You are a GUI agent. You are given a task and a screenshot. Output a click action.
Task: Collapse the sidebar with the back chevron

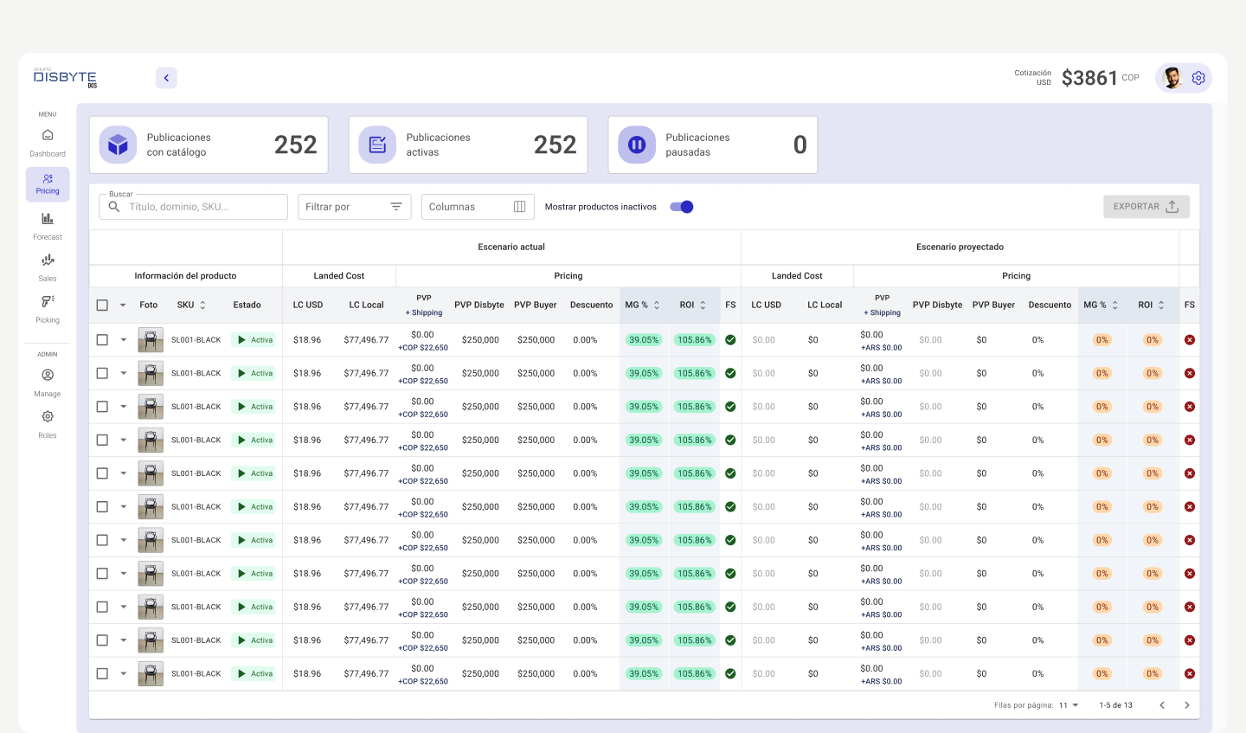tap(166, 78)
